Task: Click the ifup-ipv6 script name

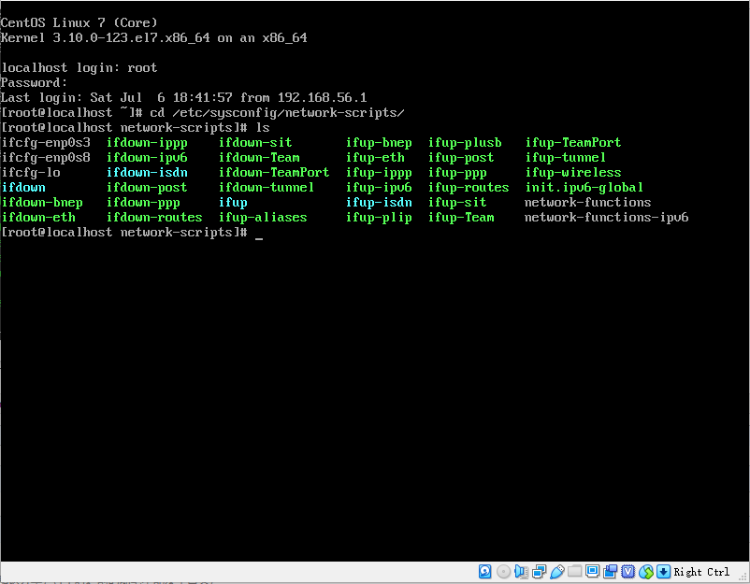Action: click(379, 187)
